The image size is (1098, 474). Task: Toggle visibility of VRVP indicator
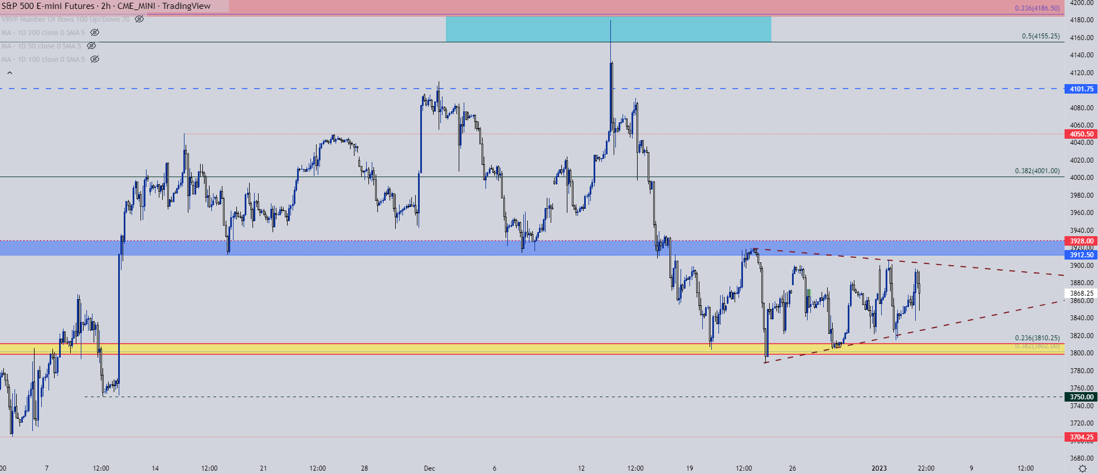[139, 19]
